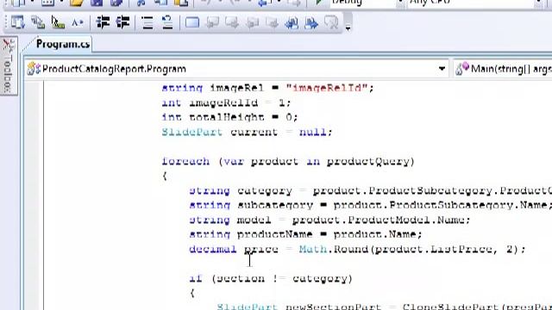Click the 'SlidePart newSectionPart' code line
This screenshot has width=552, height=310.
coord(384,307)
